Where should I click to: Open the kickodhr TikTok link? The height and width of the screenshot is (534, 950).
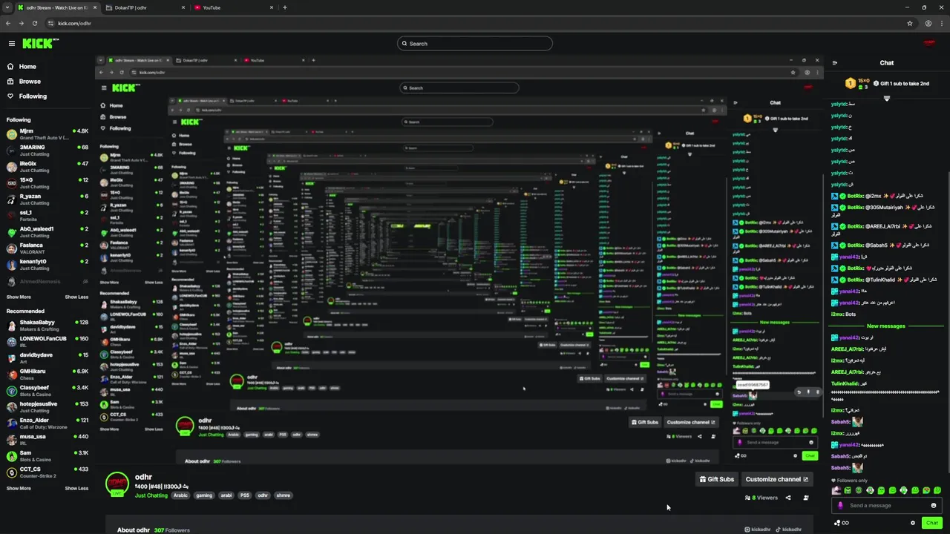coord(789,530)
